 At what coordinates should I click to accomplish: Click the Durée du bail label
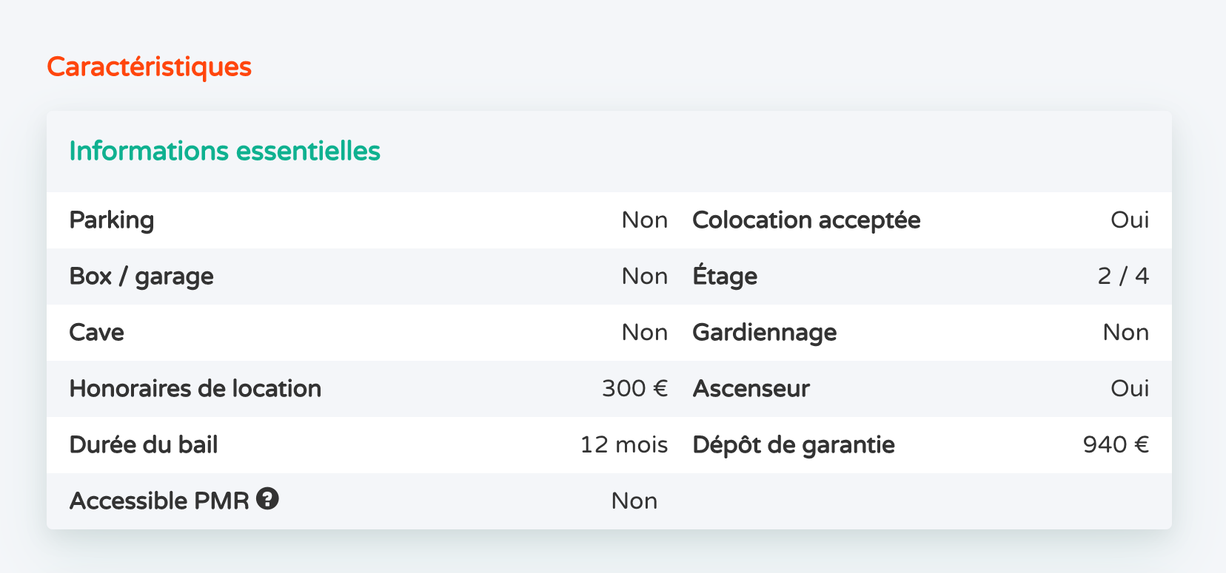tap(144, 445)
